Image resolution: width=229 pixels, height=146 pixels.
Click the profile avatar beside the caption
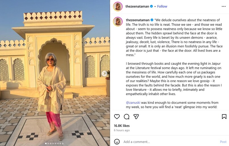pyautogui.click(x=118, y=21)
